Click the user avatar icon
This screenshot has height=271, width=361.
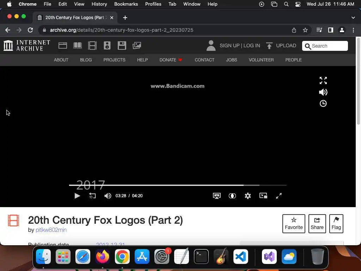click(x=211, y=46)
